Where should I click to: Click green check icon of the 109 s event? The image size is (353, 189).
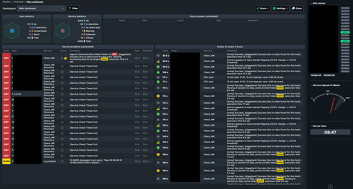click(x=158, y=73)
